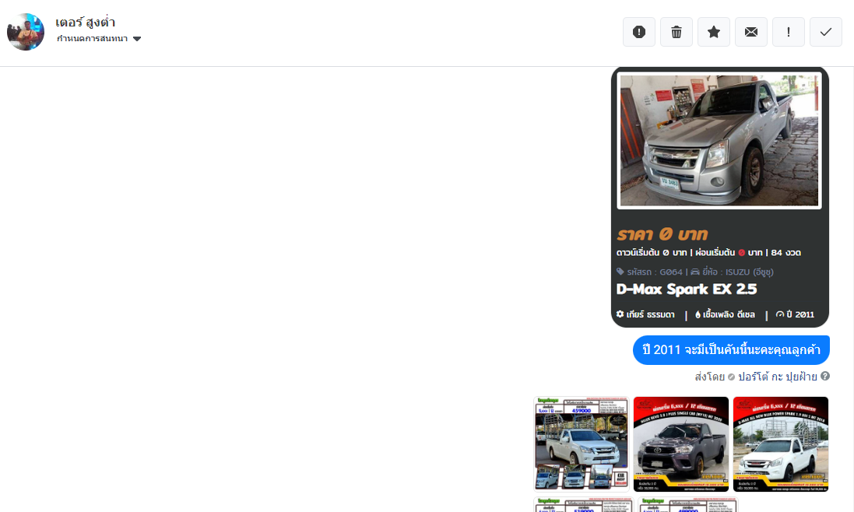
Task: Flag conversation with exclamation mark button
Action: click(x=788, y=32)
